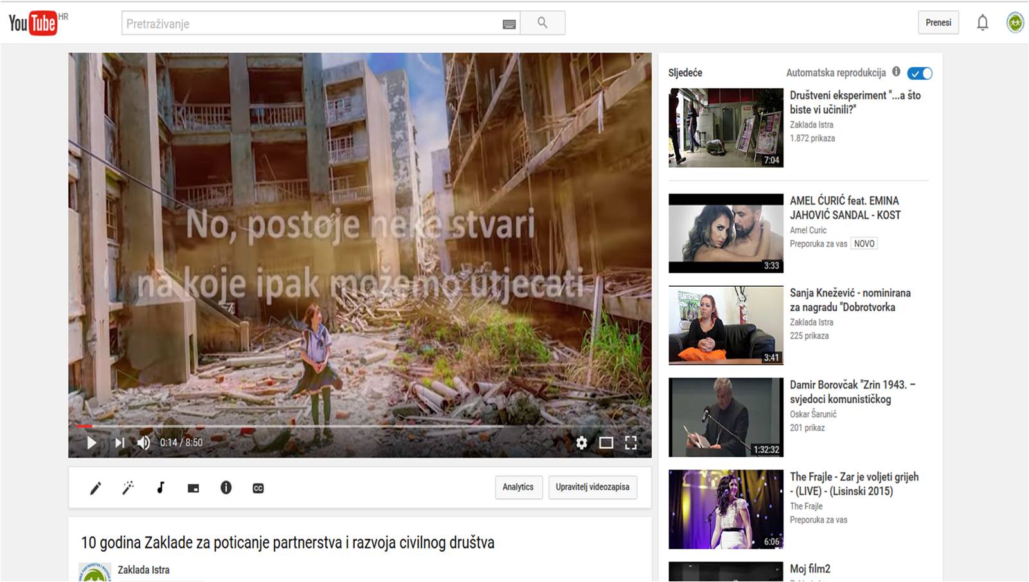Click the Analytics button

point(519,487)
